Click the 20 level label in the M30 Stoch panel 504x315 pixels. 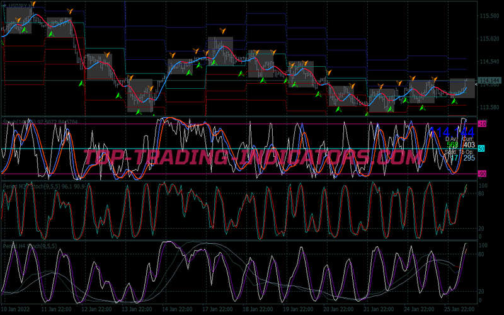(481, 229)
